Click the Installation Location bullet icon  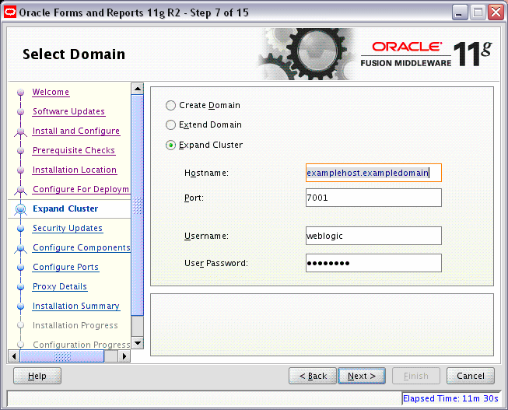(x=21, y=170)
